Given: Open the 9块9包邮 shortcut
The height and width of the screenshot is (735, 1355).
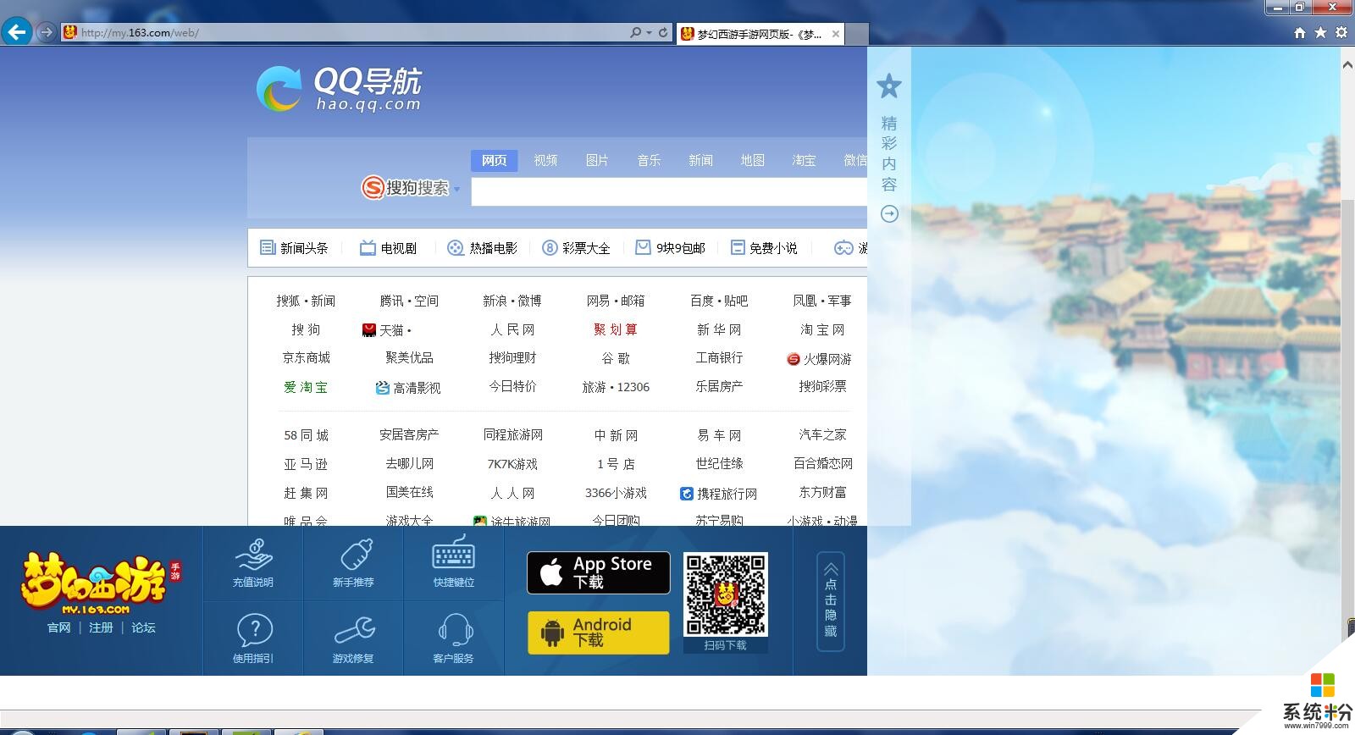Looking at the screenshot, I should point(671,248).
